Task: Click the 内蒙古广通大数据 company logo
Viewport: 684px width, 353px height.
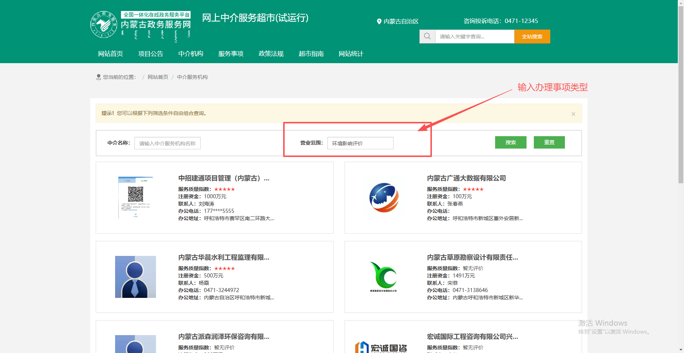Action: (x=384, y=197)
